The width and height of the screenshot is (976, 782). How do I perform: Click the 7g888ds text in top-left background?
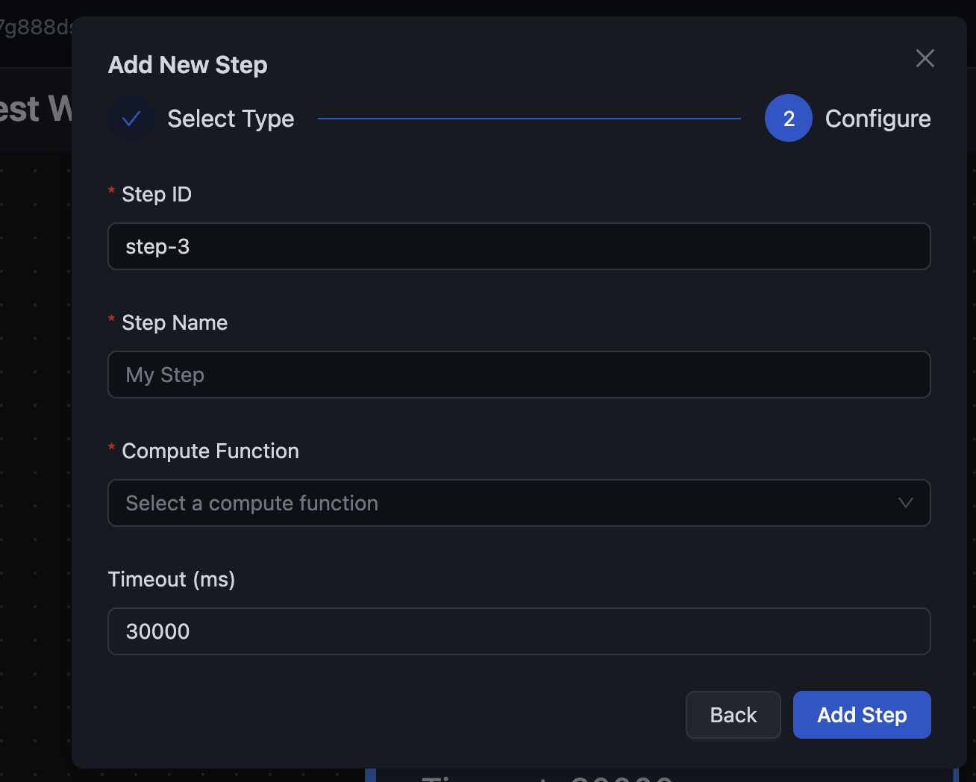(35, 28)
